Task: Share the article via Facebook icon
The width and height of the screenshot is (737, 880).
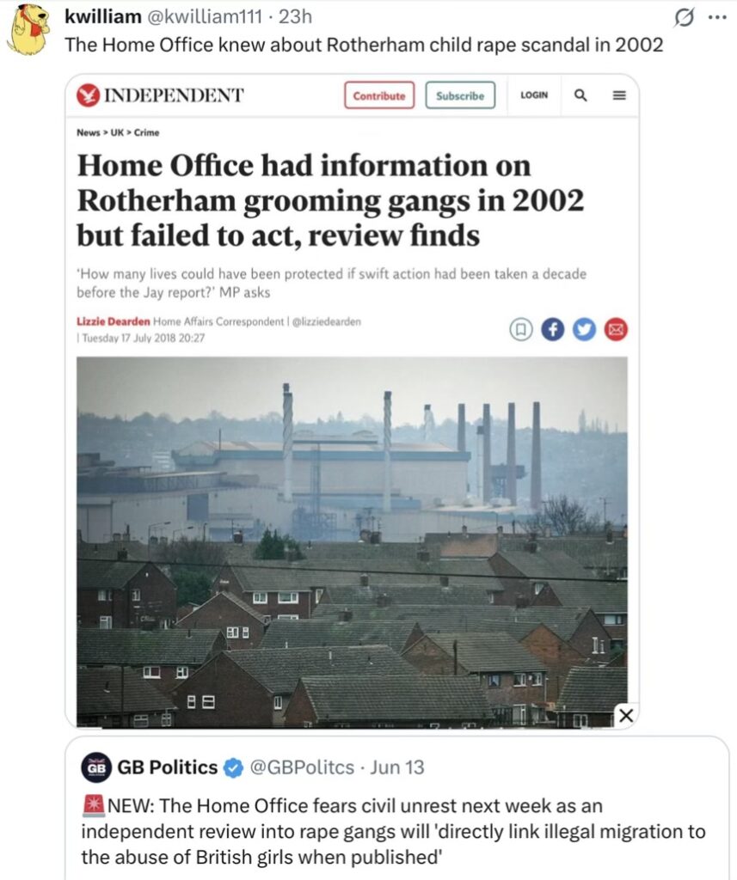Action: pos(553,329)
